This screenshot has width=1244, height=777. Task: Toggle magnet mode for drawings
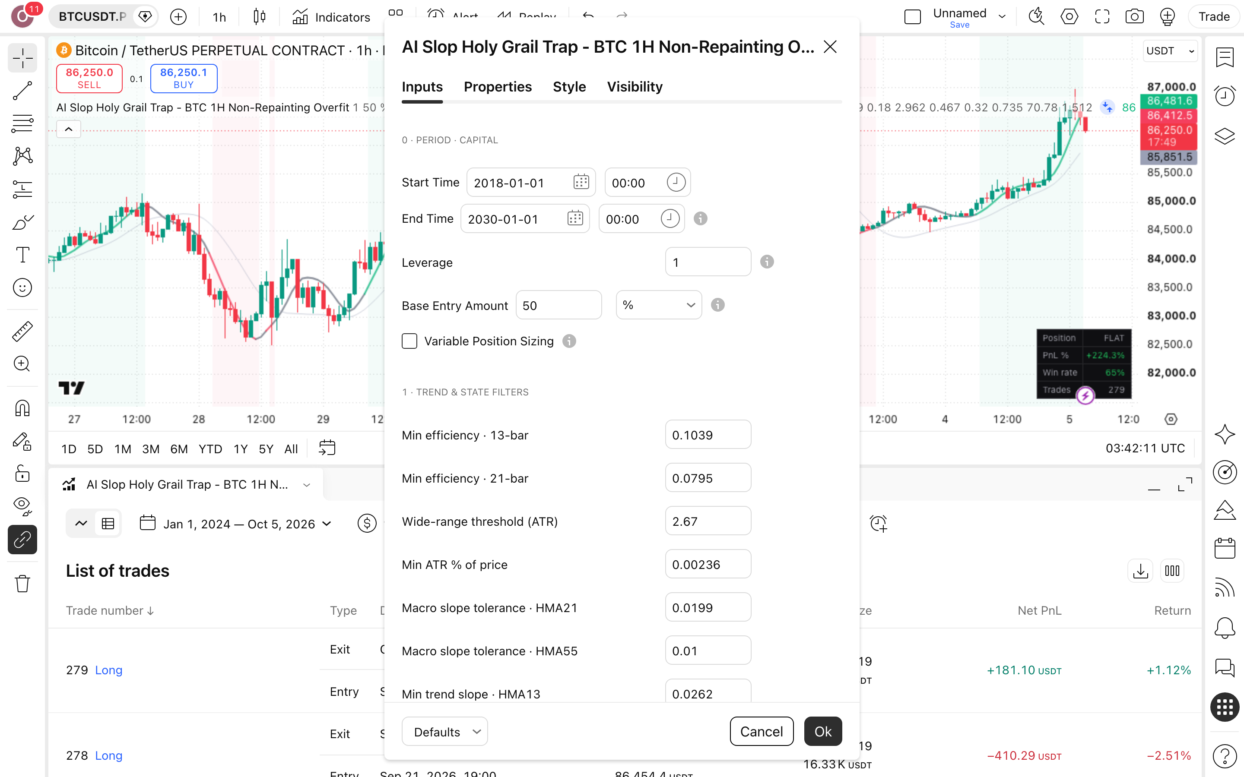point(22,408)
